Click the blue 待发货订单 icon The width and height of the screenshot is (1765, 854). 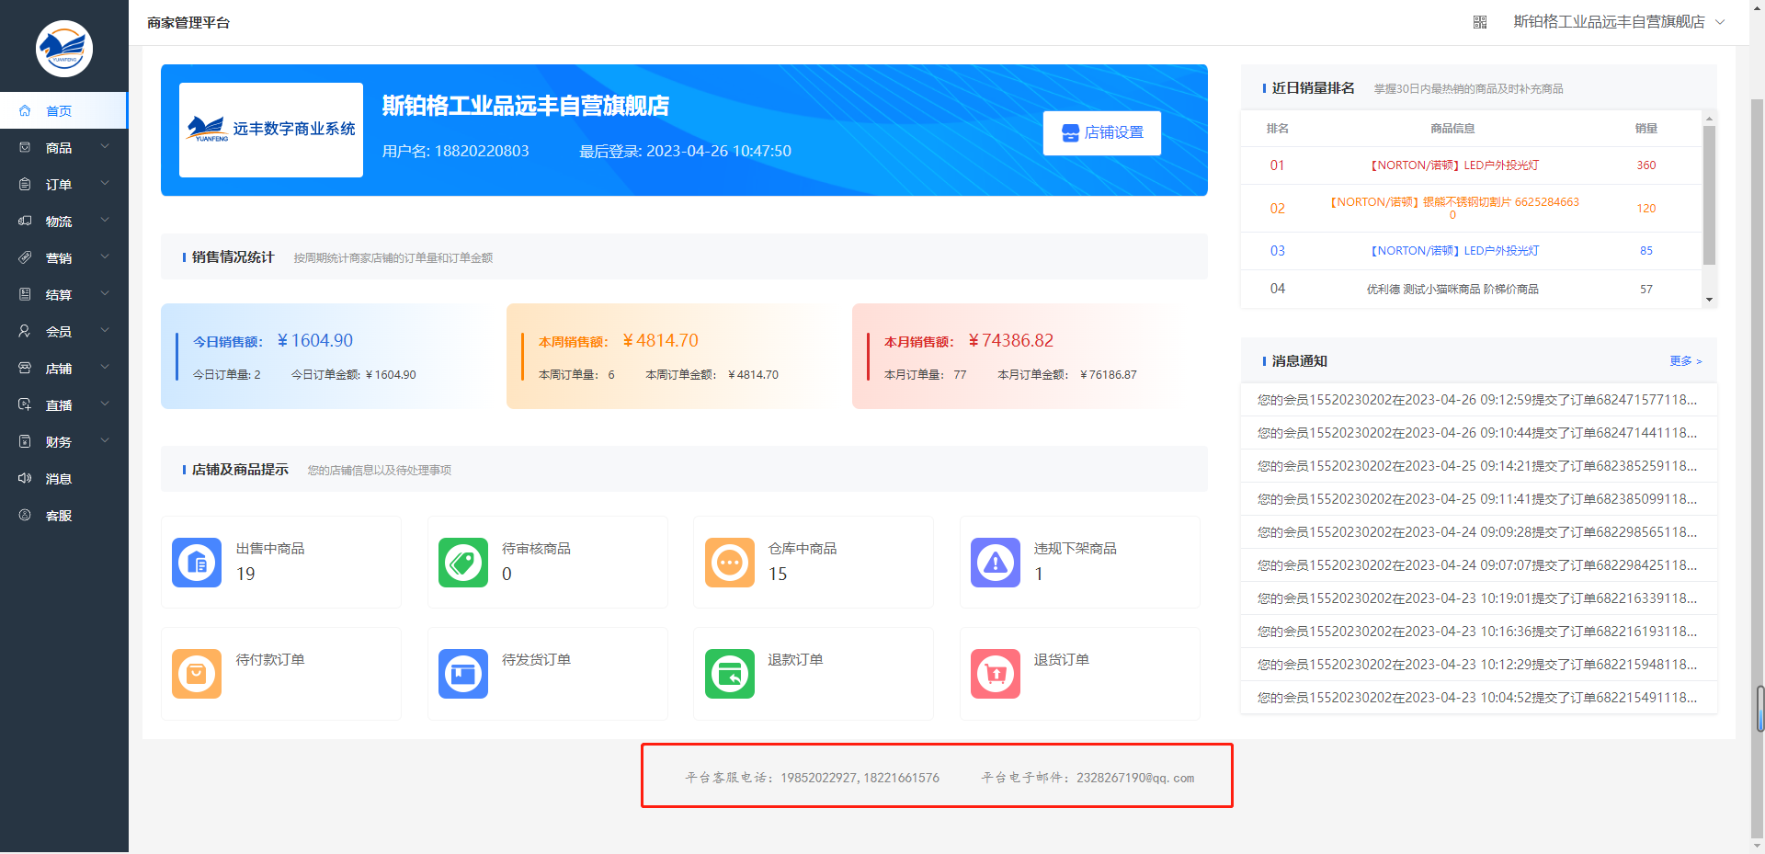pos(463,674)
